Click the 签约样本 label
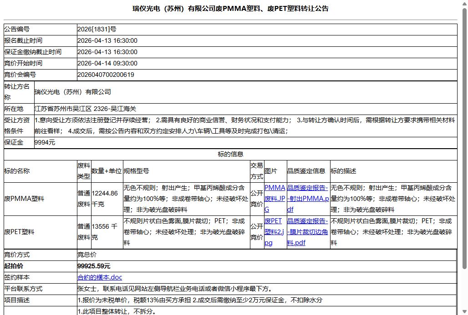 point(17,277)
